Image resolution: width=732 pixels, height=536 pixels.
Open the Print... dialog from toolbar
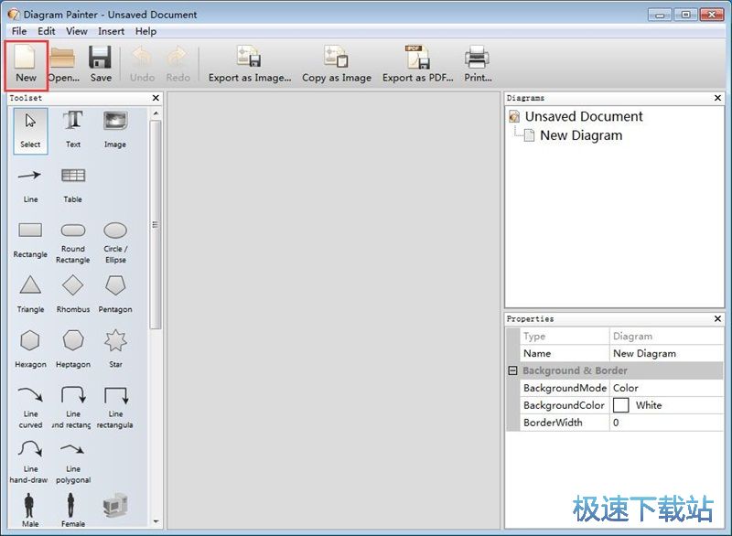(477, 65)
